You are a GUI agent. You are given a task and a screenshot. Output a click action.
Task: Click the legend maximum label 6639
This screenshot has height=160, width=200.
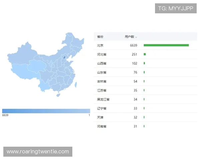tap(5, 115)
